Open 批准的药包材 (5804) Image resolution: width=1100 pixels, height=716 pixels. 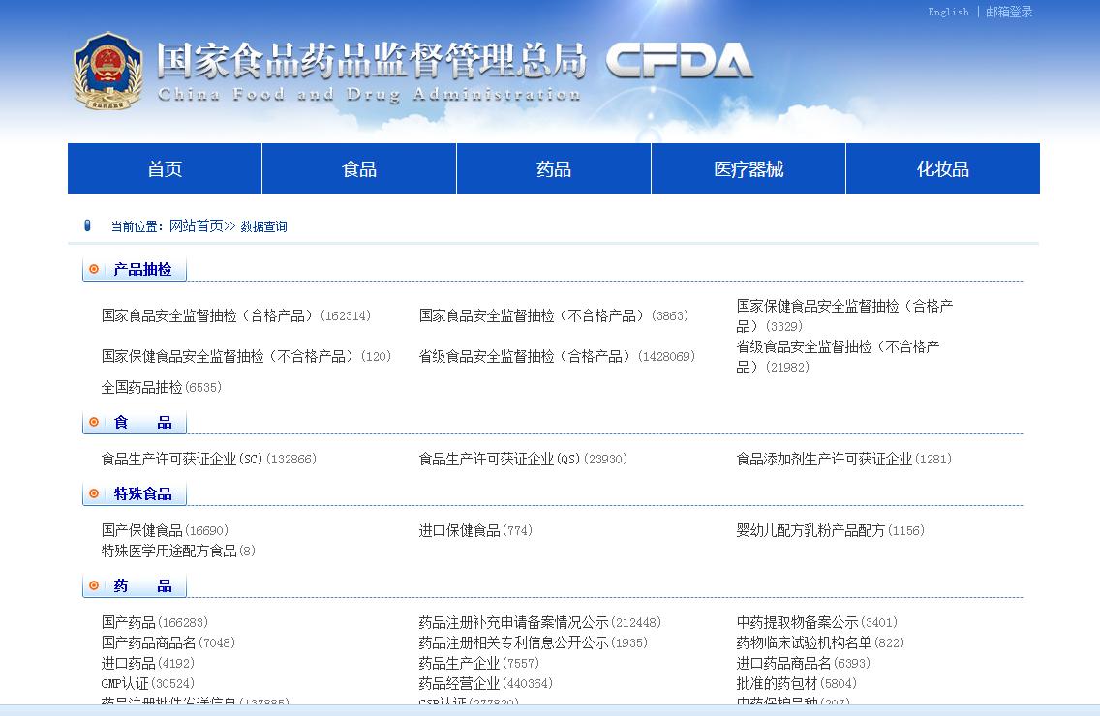(796, 683)
